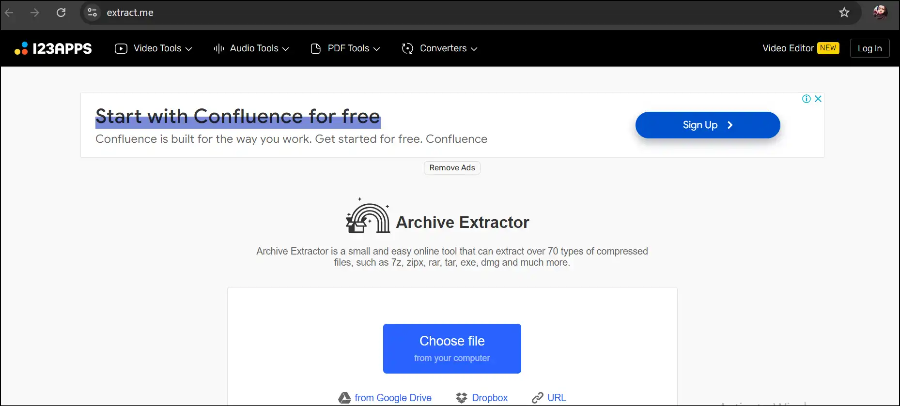Click the PDF Tools document icon
The height and width of the screenshot is (406, 900).
click(x=316, y=48)
